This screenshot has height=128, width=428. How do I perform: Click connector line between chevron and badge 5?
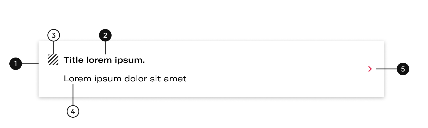click(386, 69)
